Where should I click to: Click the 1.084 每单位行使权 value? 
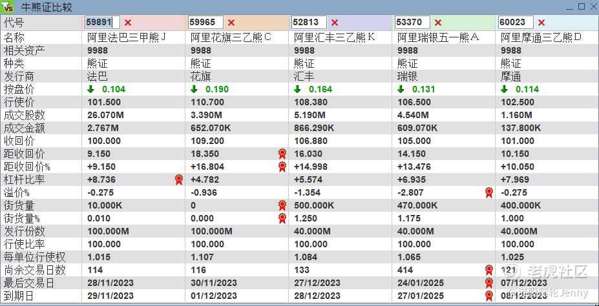306,257
